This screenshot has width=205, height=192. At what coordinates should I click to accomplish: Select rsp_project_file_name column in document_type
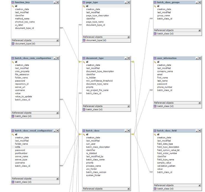click(x=97, y=90)
